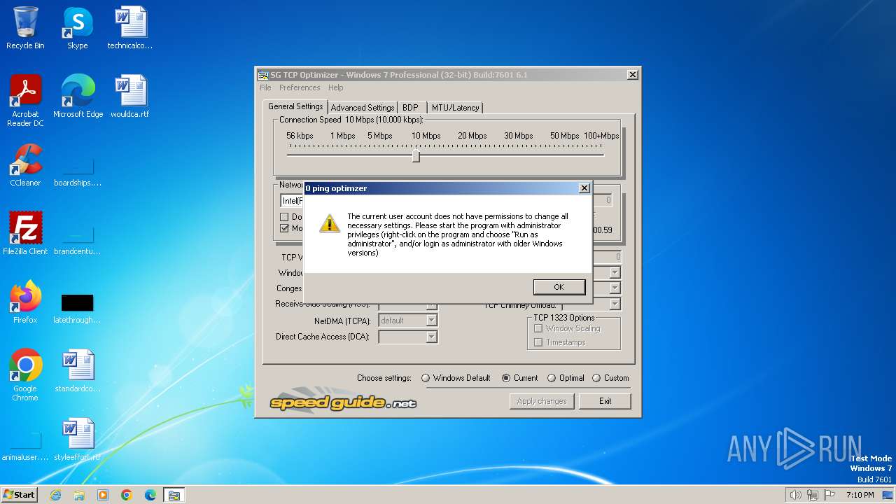Launch Acrobat Reader DC
Image resolution: width=896 pixels, height=504 pixels.
click(x=25, y=100)
